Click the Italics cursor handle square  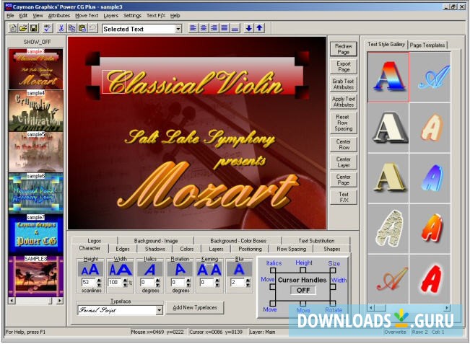272,270
